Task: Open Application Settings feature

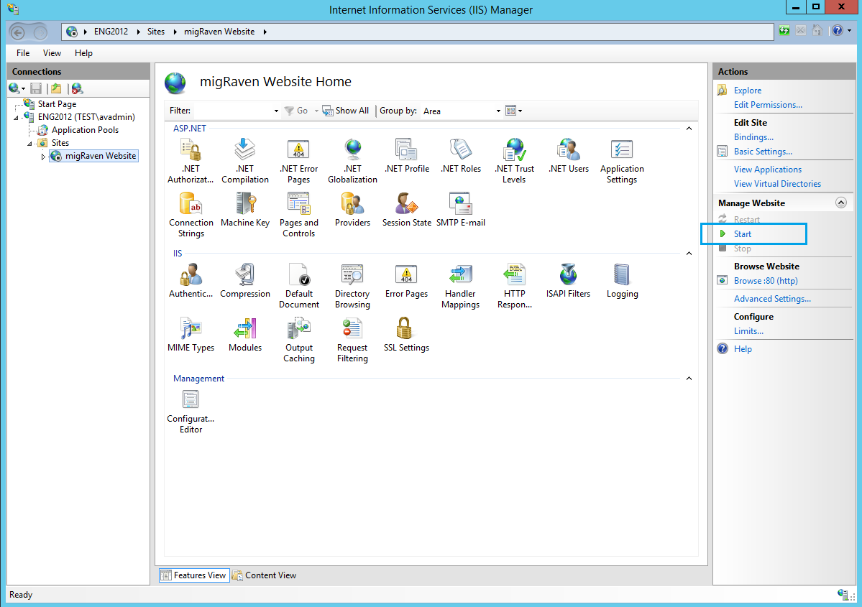Action: (x=622, y=160)
